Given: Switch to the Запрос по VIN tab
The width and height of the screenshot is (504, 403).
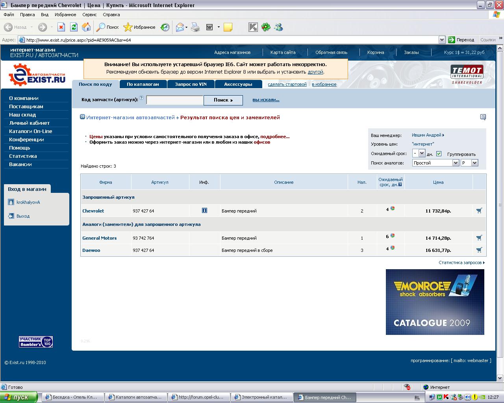Looking at the screenshot, I should (x=191, y=84).
